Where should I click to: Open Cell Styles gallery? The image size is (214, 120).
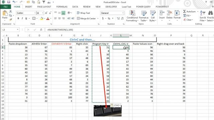coord(153,16)
